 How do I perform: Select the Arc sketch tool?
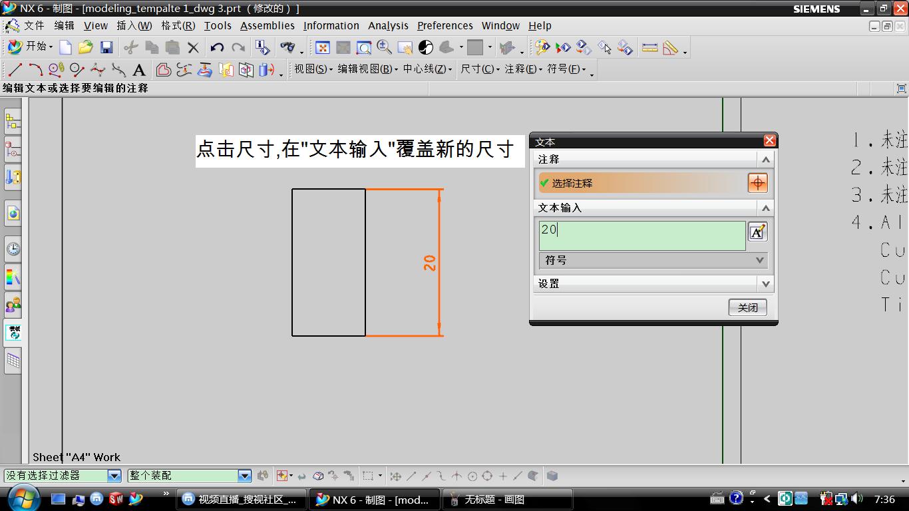click(x=36, y=69)
